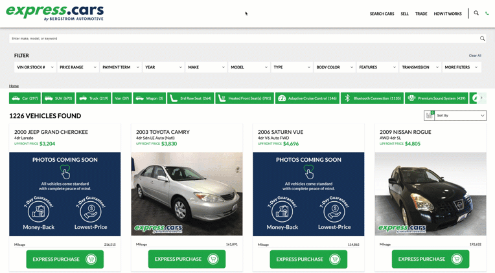Viewport: 495px width, 273px height.
Task: Expand the BODY COLOR filter
Action: [x=334, y=67]
